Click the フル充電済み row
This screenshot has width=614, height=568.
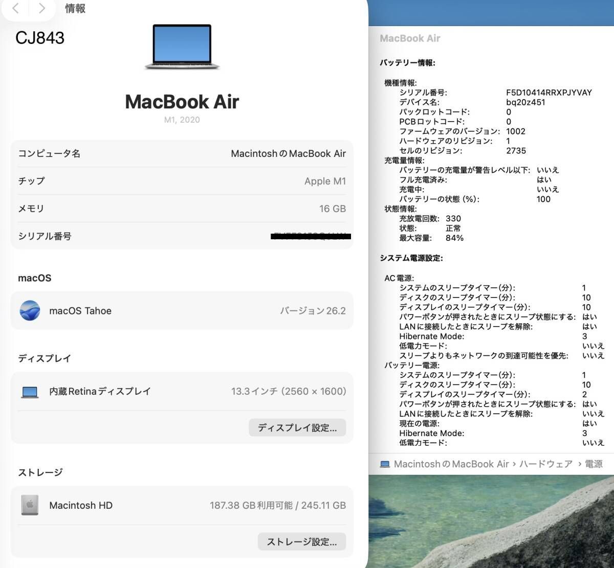click(475, 180)
